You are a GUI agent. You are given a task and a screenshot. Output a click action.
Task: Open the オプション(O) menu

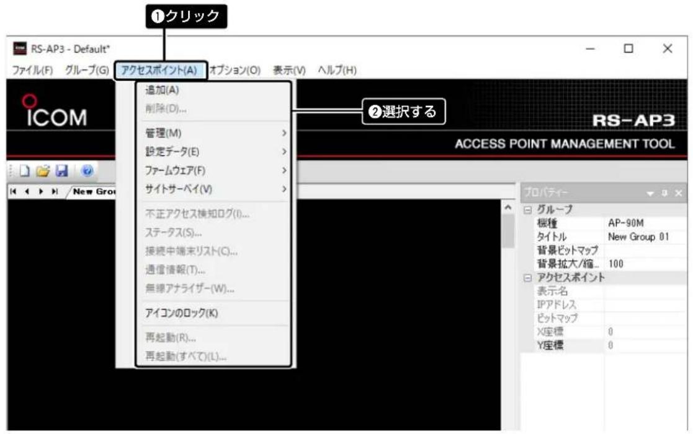[235, 70]
